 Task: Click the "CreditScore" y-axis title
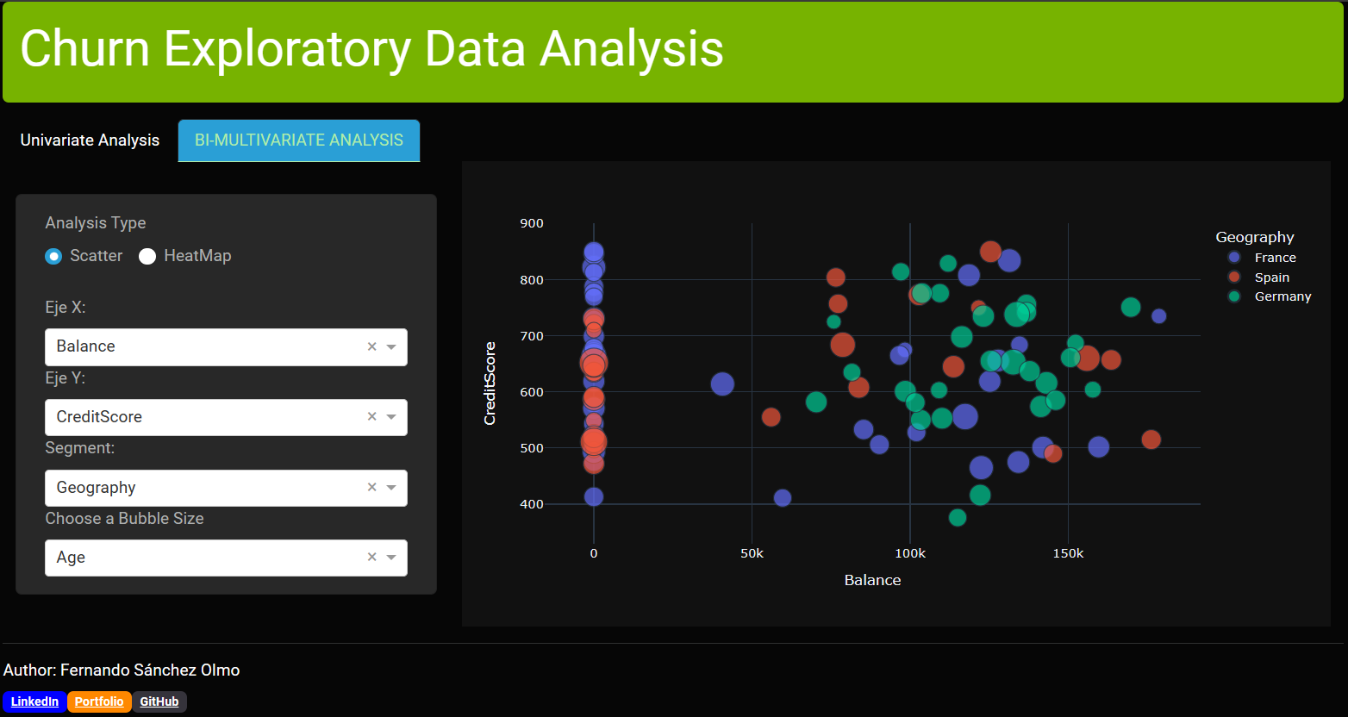[x=490, y=383]
